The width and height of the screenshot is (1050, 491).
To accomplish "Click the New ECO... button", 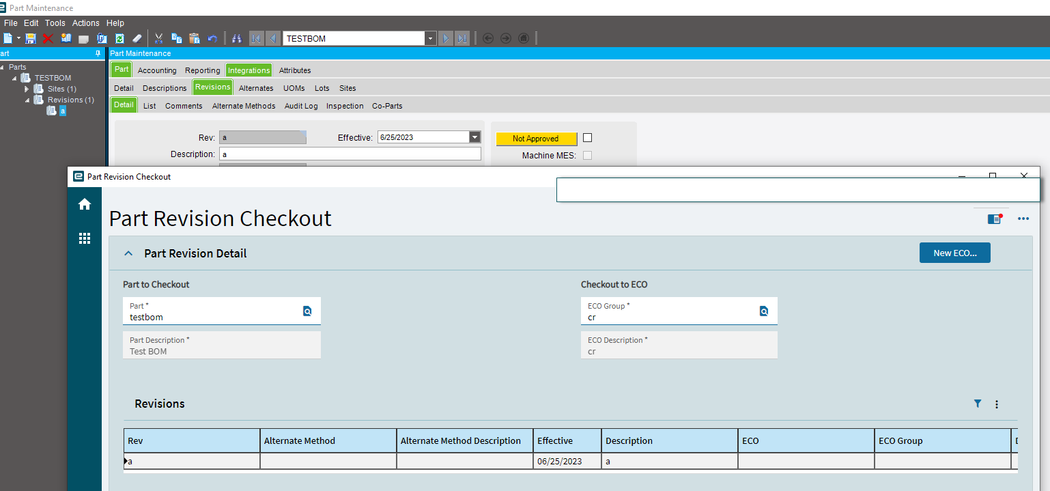I will point(955,253).
